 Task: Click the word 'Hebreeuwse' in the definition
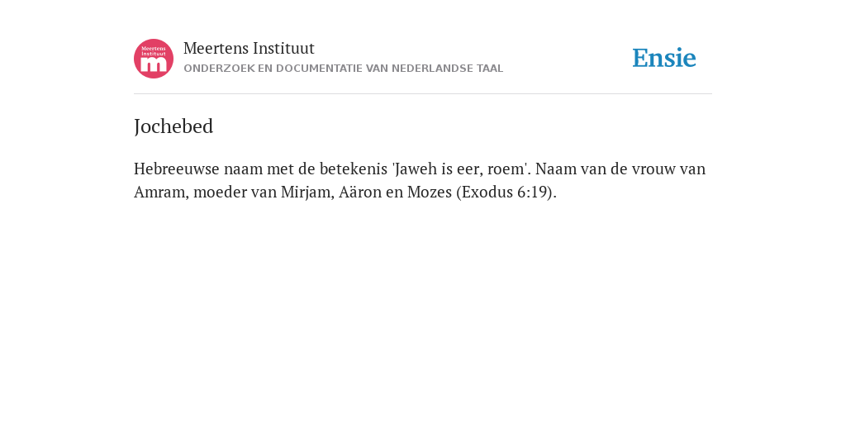pyautogui.click(x=177, y=169)
